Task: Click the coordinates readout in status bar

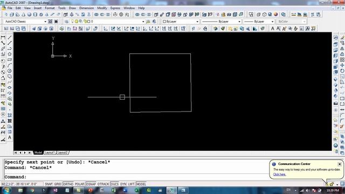Action: [x=22, y=184]
